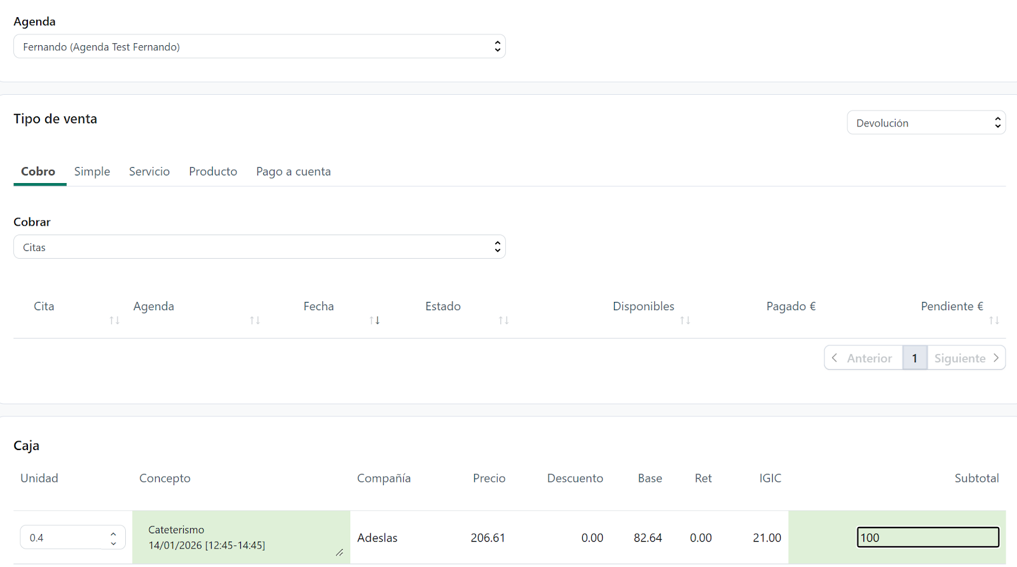Image resolution: width=1017 pixels, height=567 pixels.
Task: Open the Servicio tab
Action: [x=149, y=172]
